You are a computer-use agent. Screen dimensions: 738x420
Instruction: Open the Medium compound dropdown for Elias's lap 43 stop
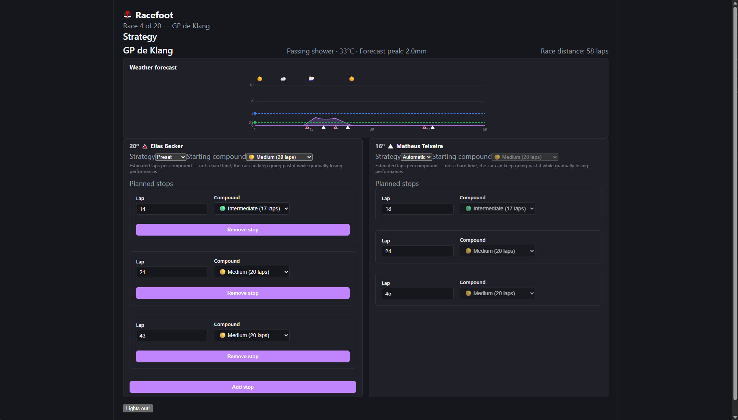coord(251,335)
